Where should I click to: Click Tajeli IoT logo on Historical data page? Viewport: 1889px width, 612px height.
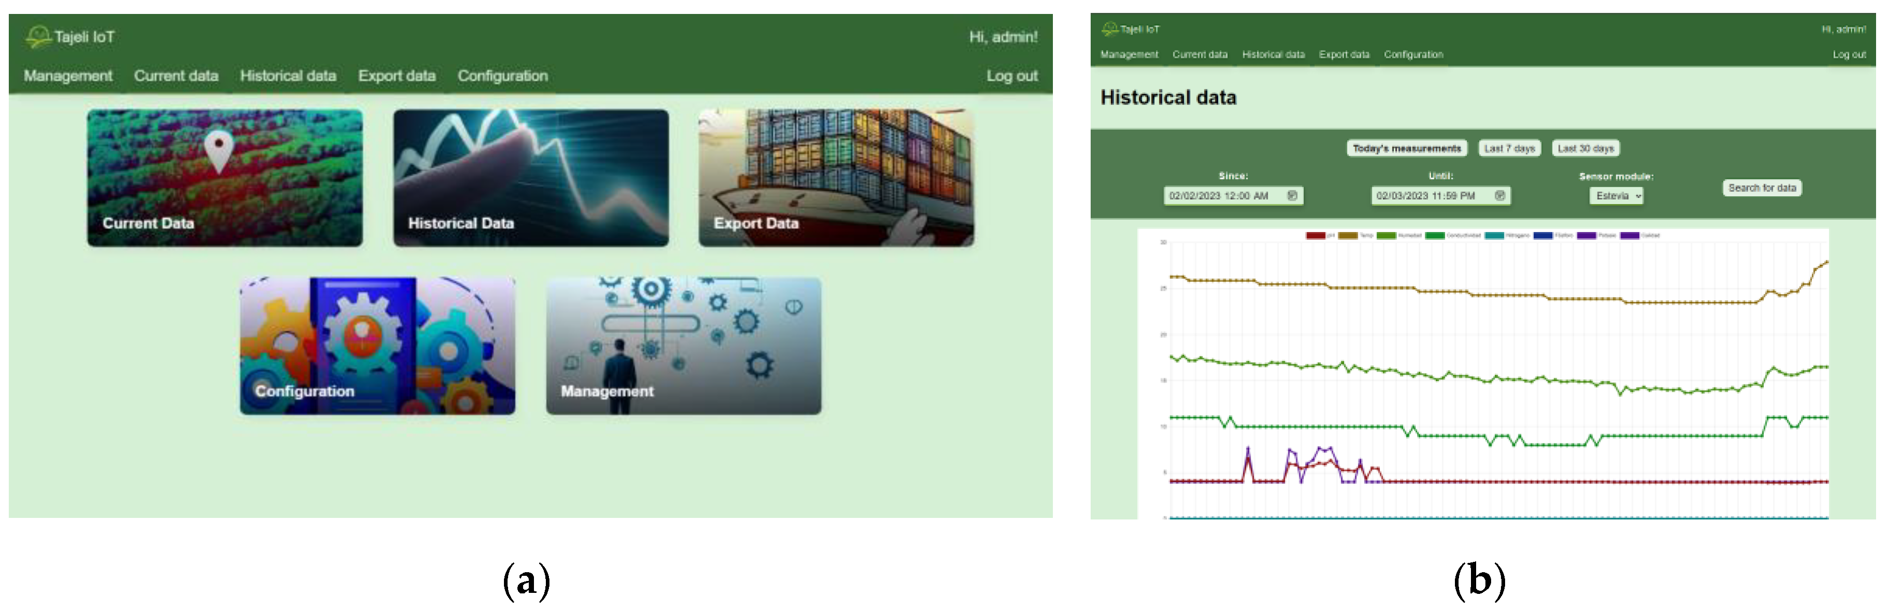(1109, 28)
